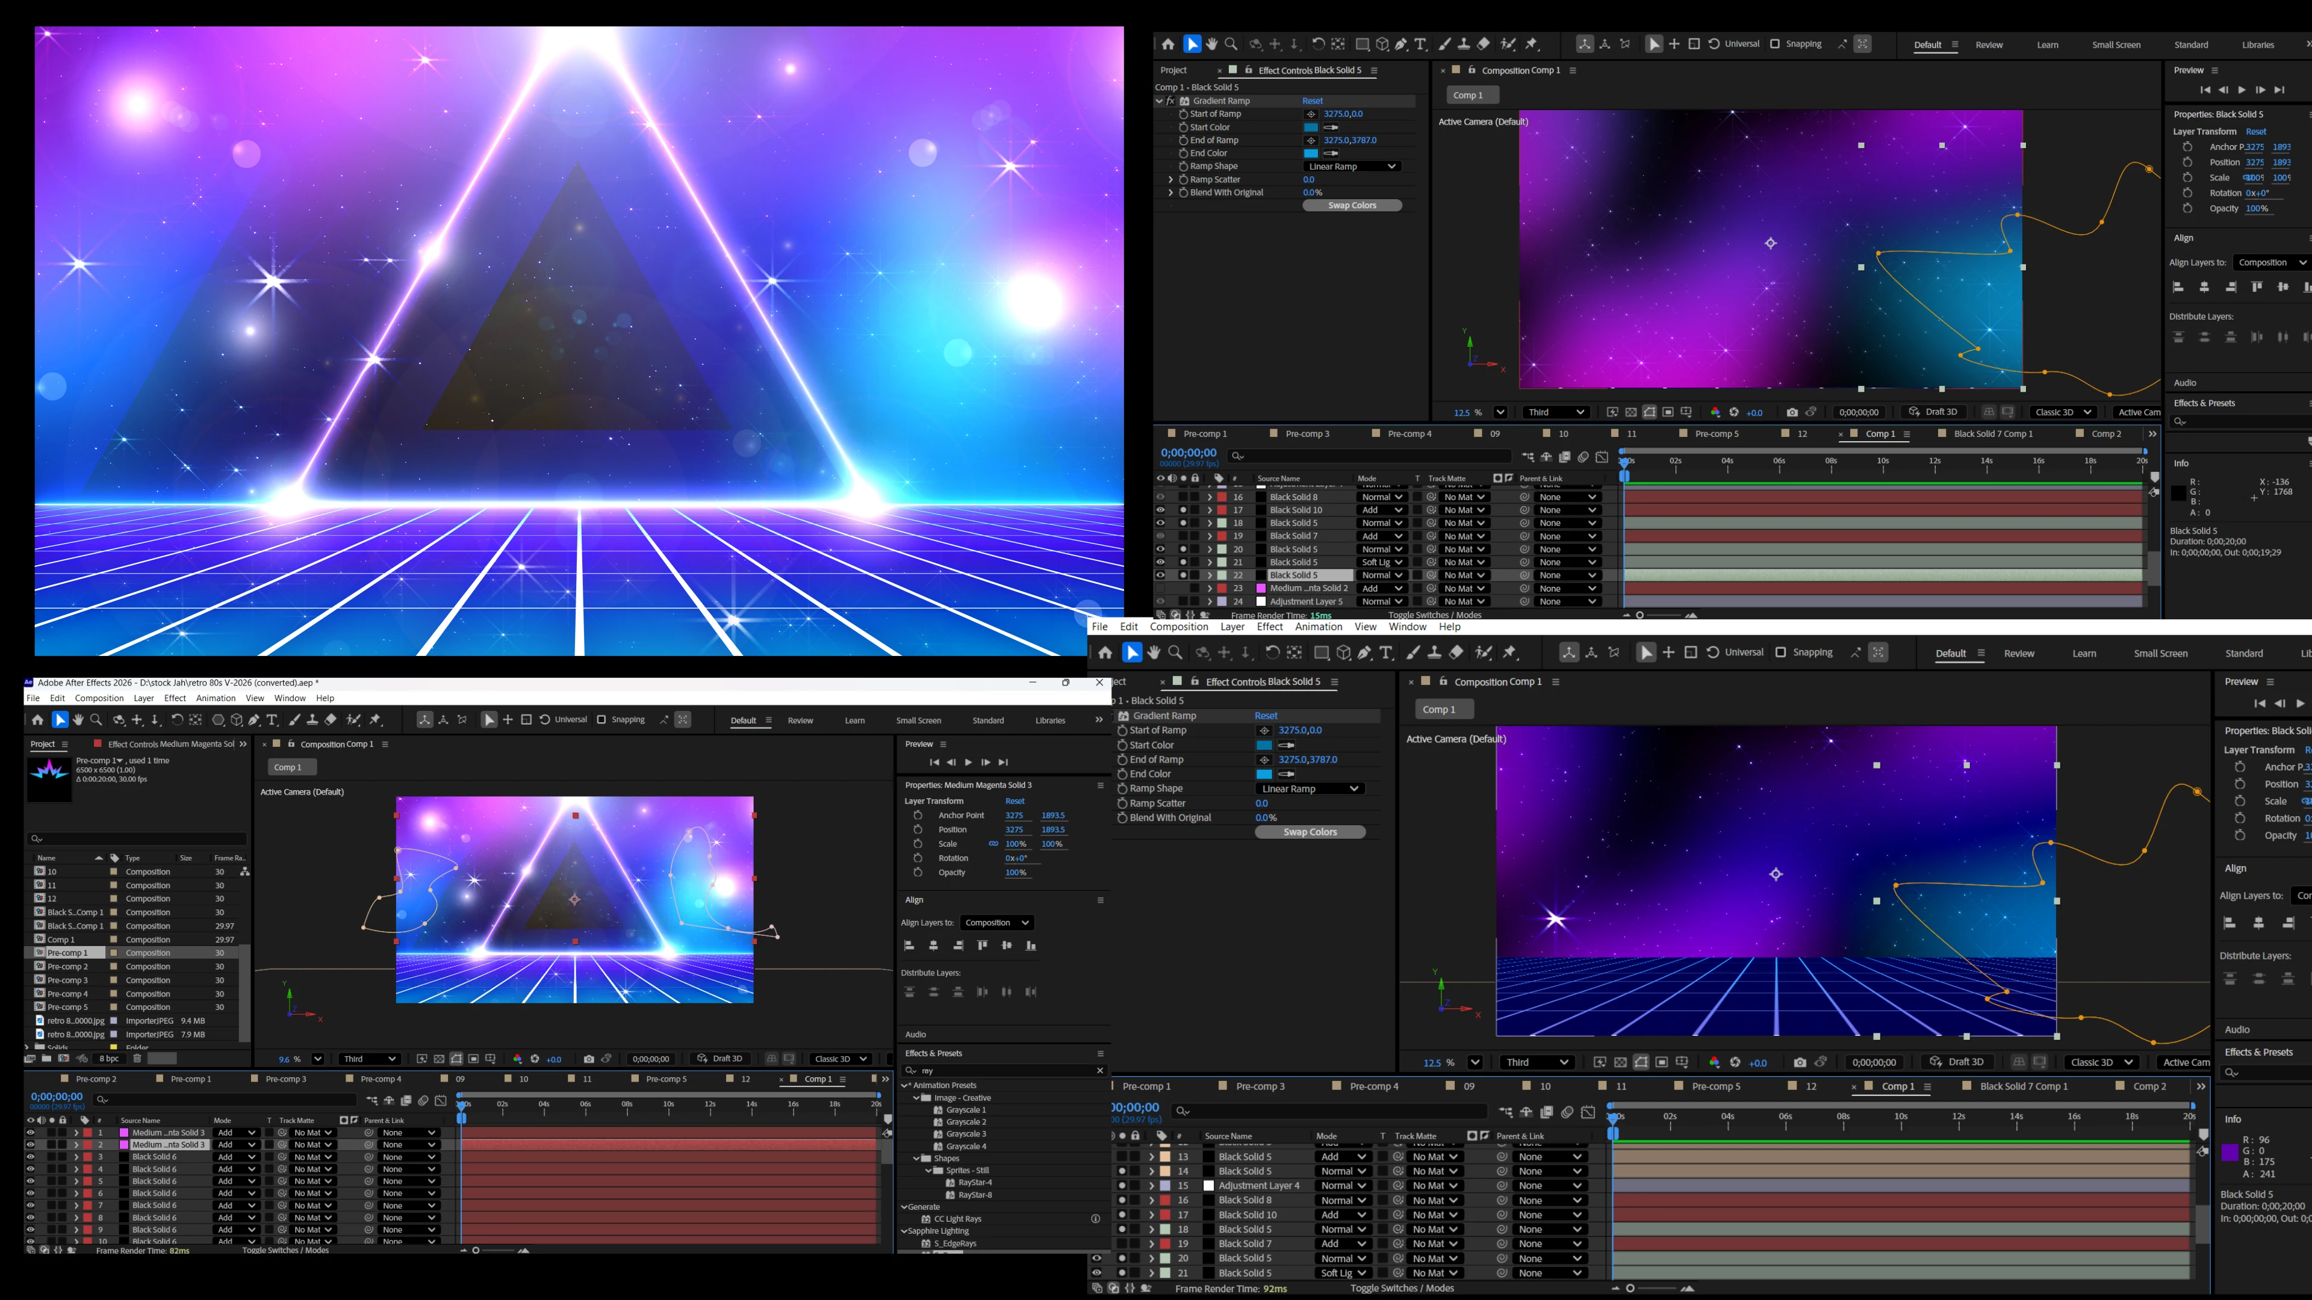Toggle Scale constrain-proportions link for Medium Magenta Solid 3
The height and width of the screenshot is (1300, 2312).
click(993, 844)
